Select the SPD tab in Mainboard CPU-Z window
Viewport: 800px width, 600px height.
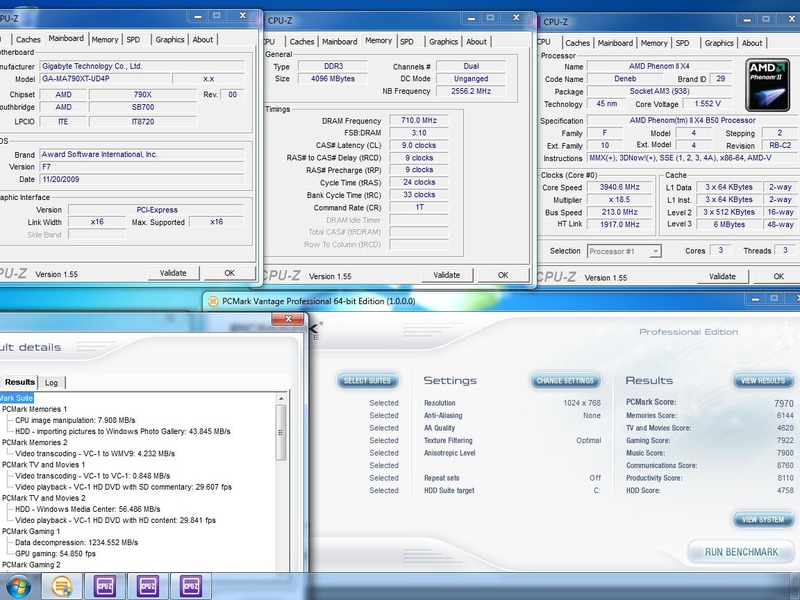[133, 40]
